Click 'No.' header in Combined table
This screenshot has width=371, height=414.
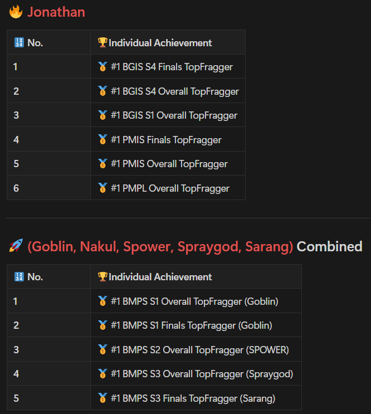coord(35,277)
